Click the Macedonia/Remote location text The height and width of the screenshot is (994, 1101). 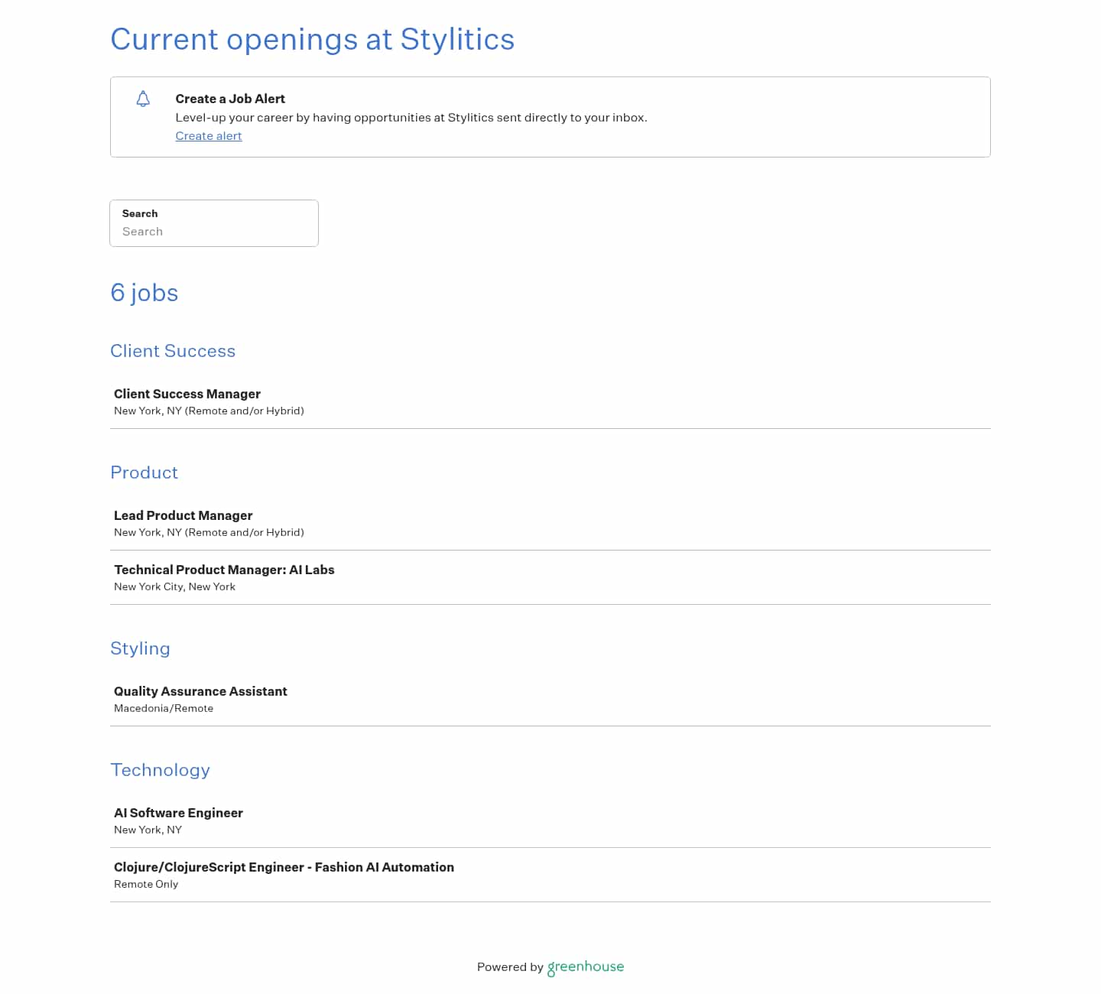pyautogui.click(x=164, y=708)
